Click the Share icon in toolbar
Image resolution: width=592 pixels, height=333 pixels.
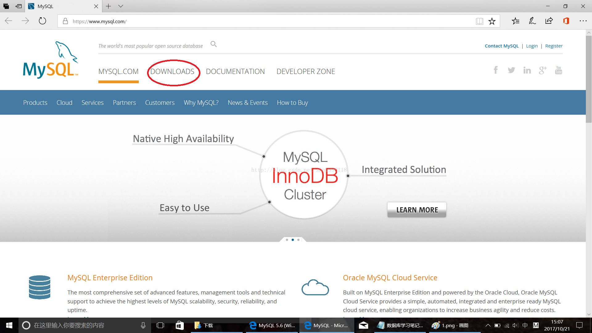coord(549,21)
